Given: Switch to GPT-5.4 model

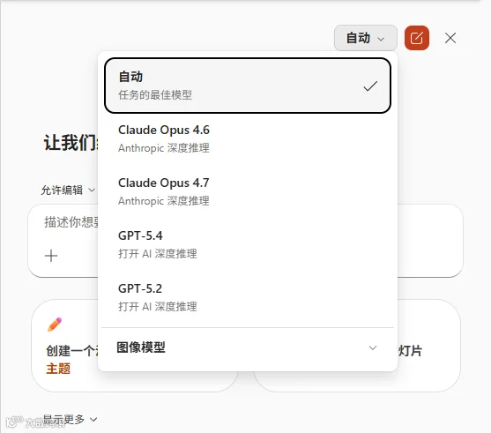Looking at the screenshot, I should click(x=248, y=244).
